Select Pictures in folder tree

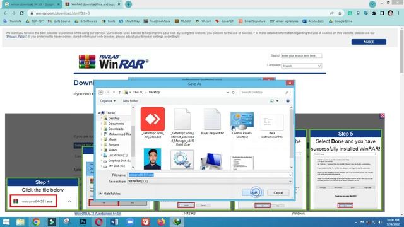click(x=114, y=144)
